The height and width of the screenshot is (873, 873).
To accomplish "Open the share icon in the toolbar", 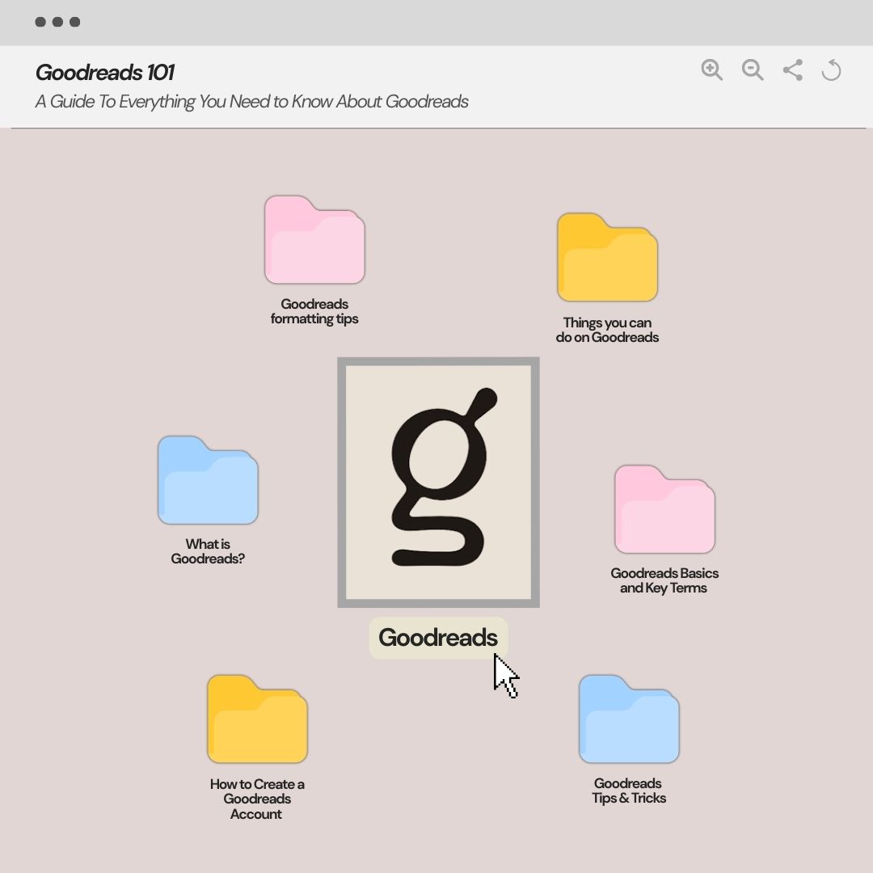I will pos(792,70).
